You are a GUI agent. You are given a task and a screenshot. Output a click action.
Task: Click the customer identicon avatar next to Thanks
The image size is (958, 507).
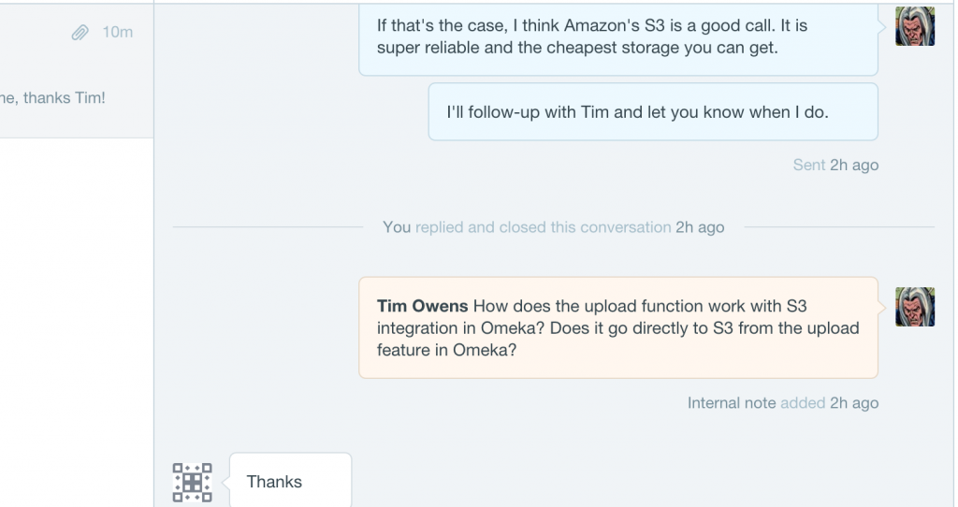tap(193, 483)
